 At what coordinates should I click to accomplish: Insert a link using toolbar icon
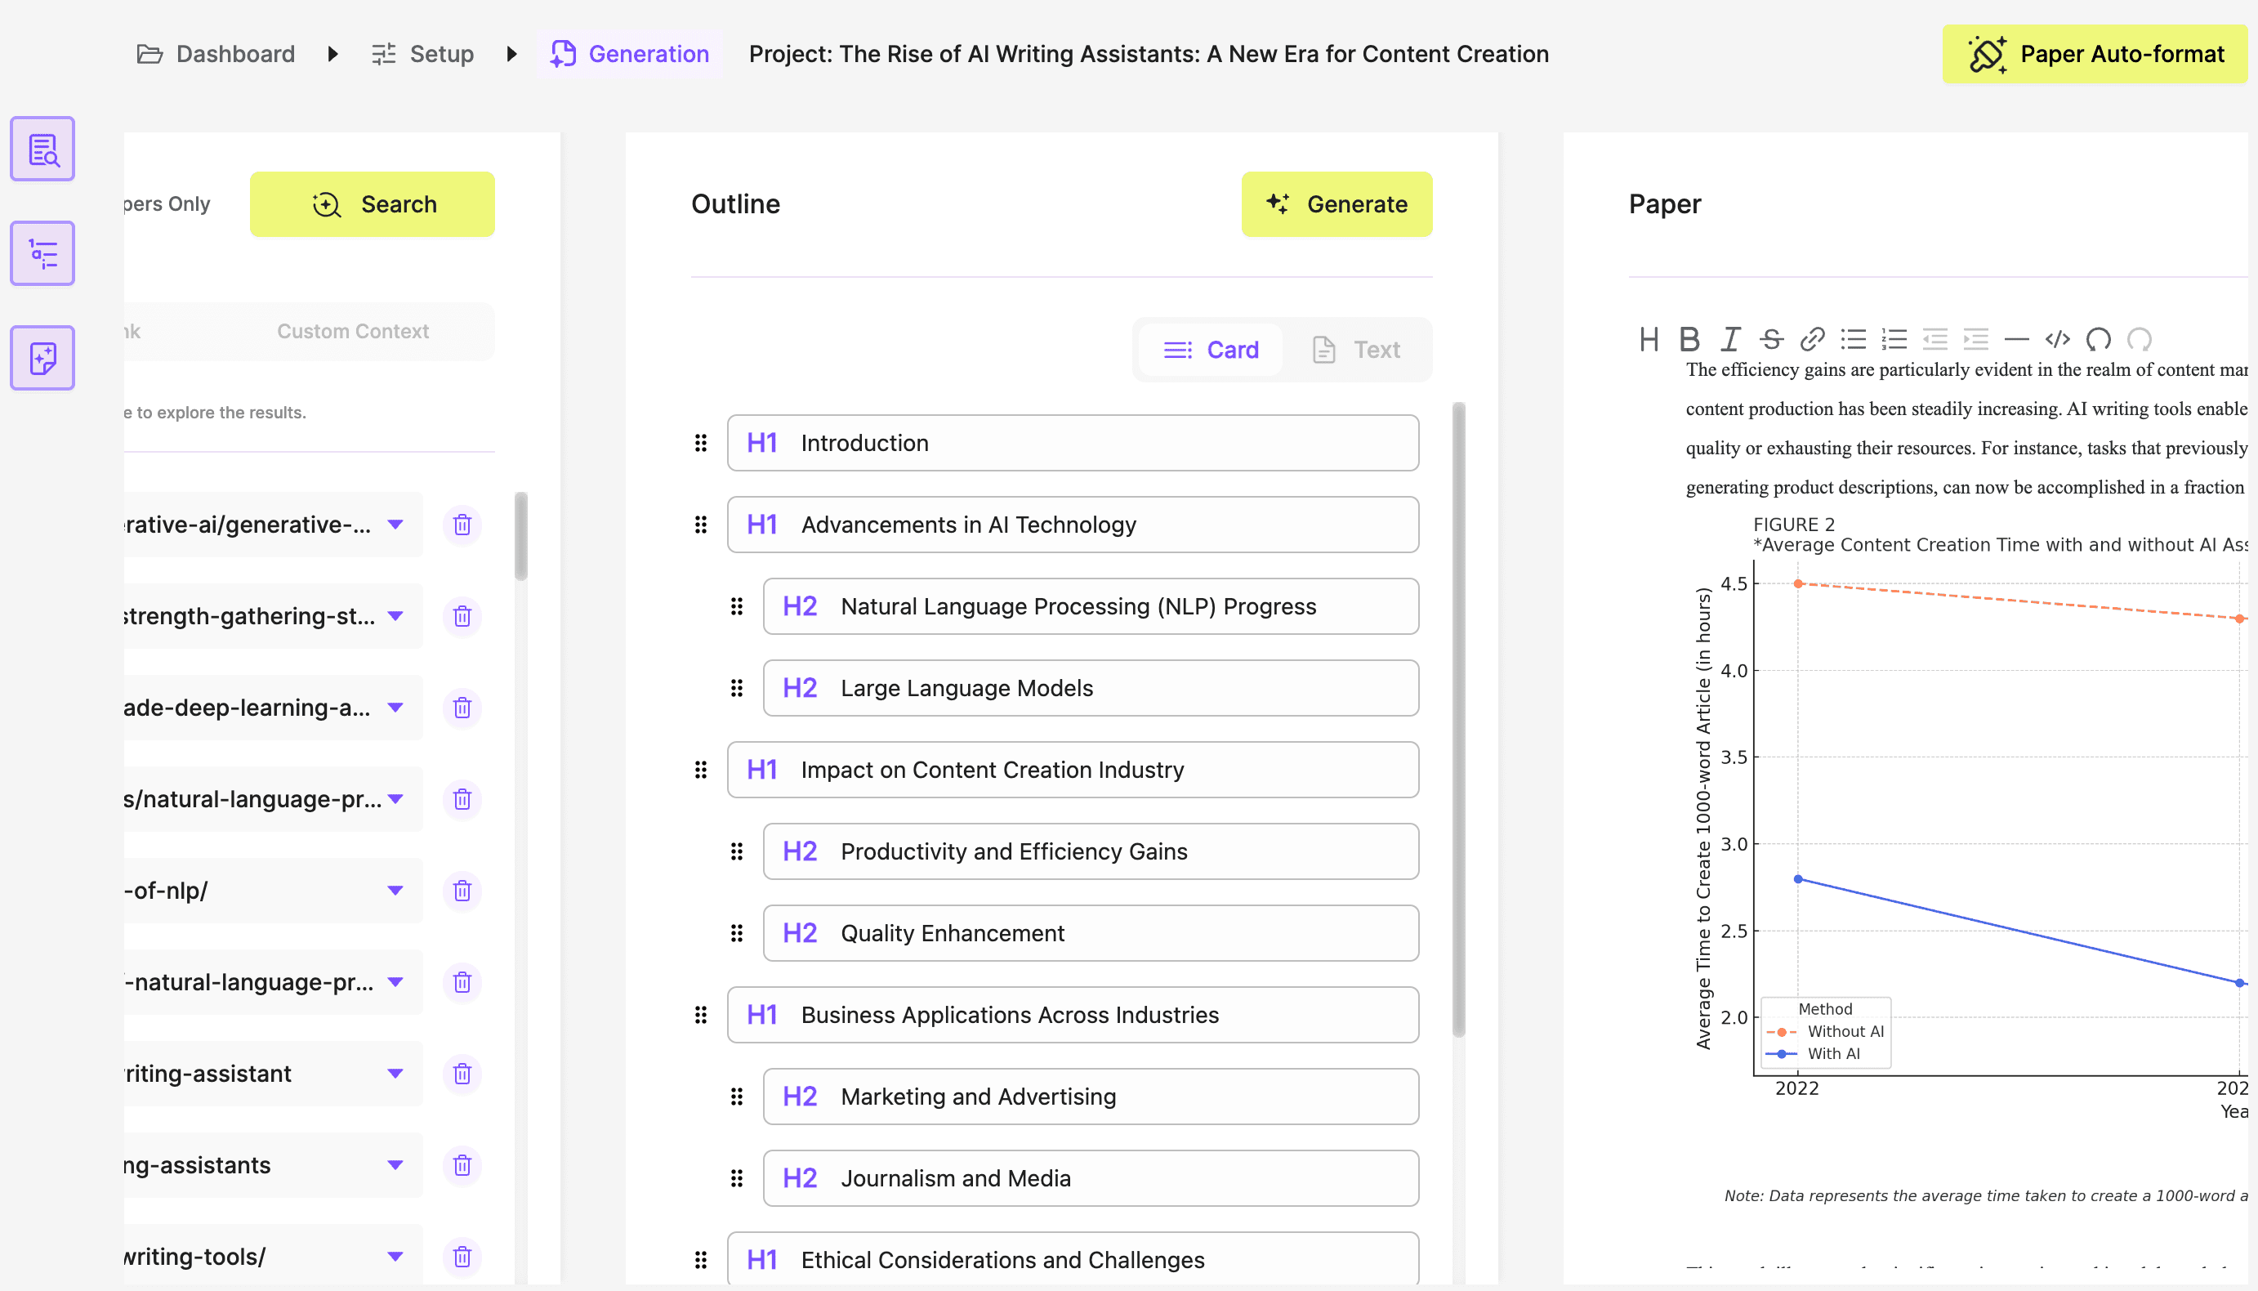pos(1812,339)
